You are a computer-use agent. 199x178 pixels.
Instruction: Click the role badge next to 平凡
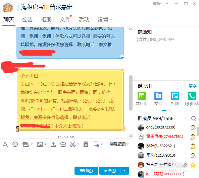point(193,156)
